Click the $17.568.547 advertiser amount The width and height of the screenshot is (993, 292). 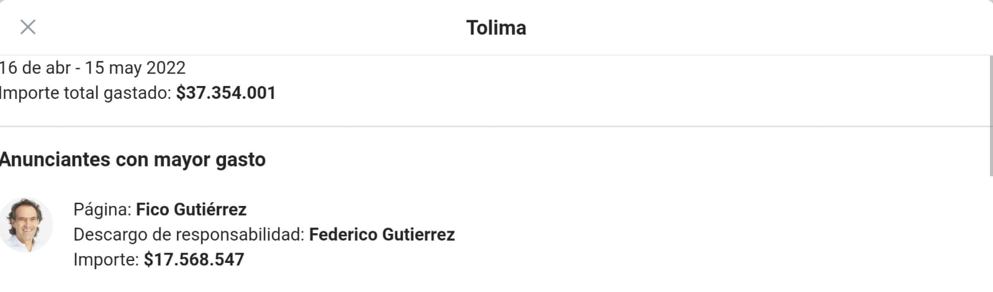194,259
